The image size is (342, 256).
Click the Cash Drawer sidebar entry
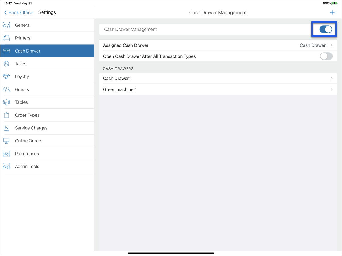[x=27, y=51]
